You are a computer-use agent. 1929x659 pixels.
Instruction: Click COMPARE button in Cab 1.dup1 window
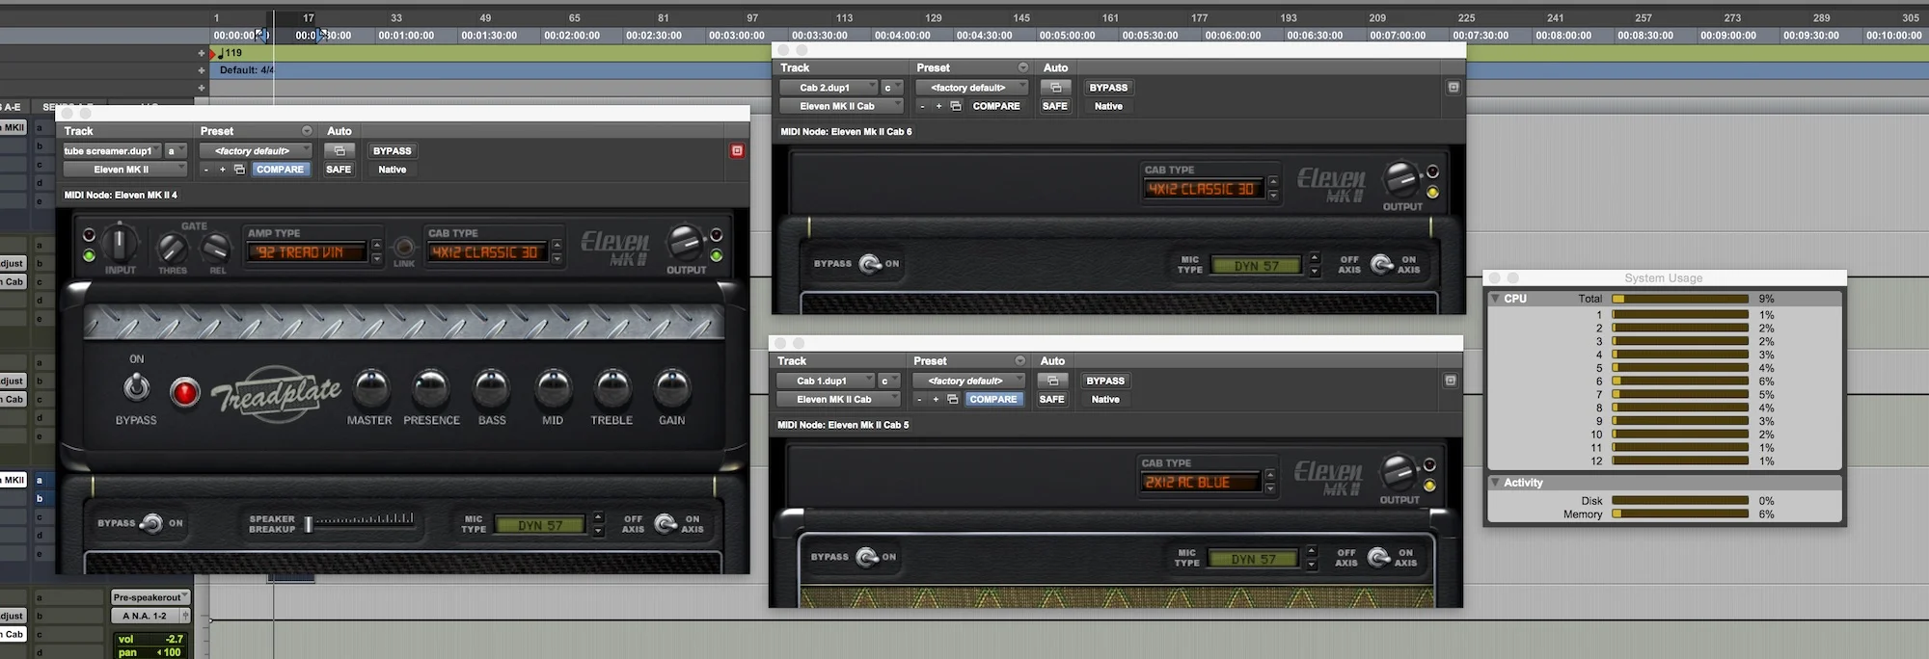tap(993, 399)
